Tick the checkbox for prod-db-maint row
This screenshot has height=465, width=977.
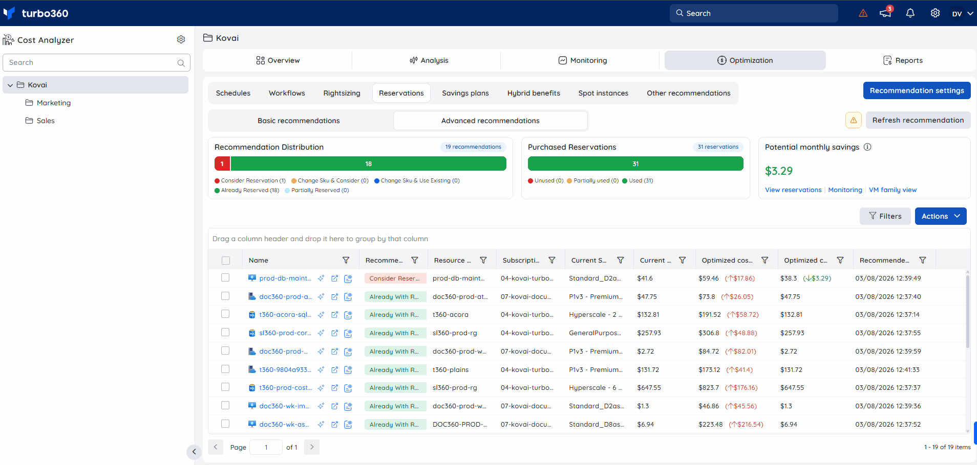(x=225, y=277)
